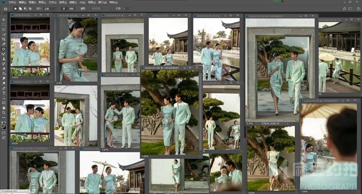
Task: Open the 编辑(E) menu
Action: coord(23,2)
